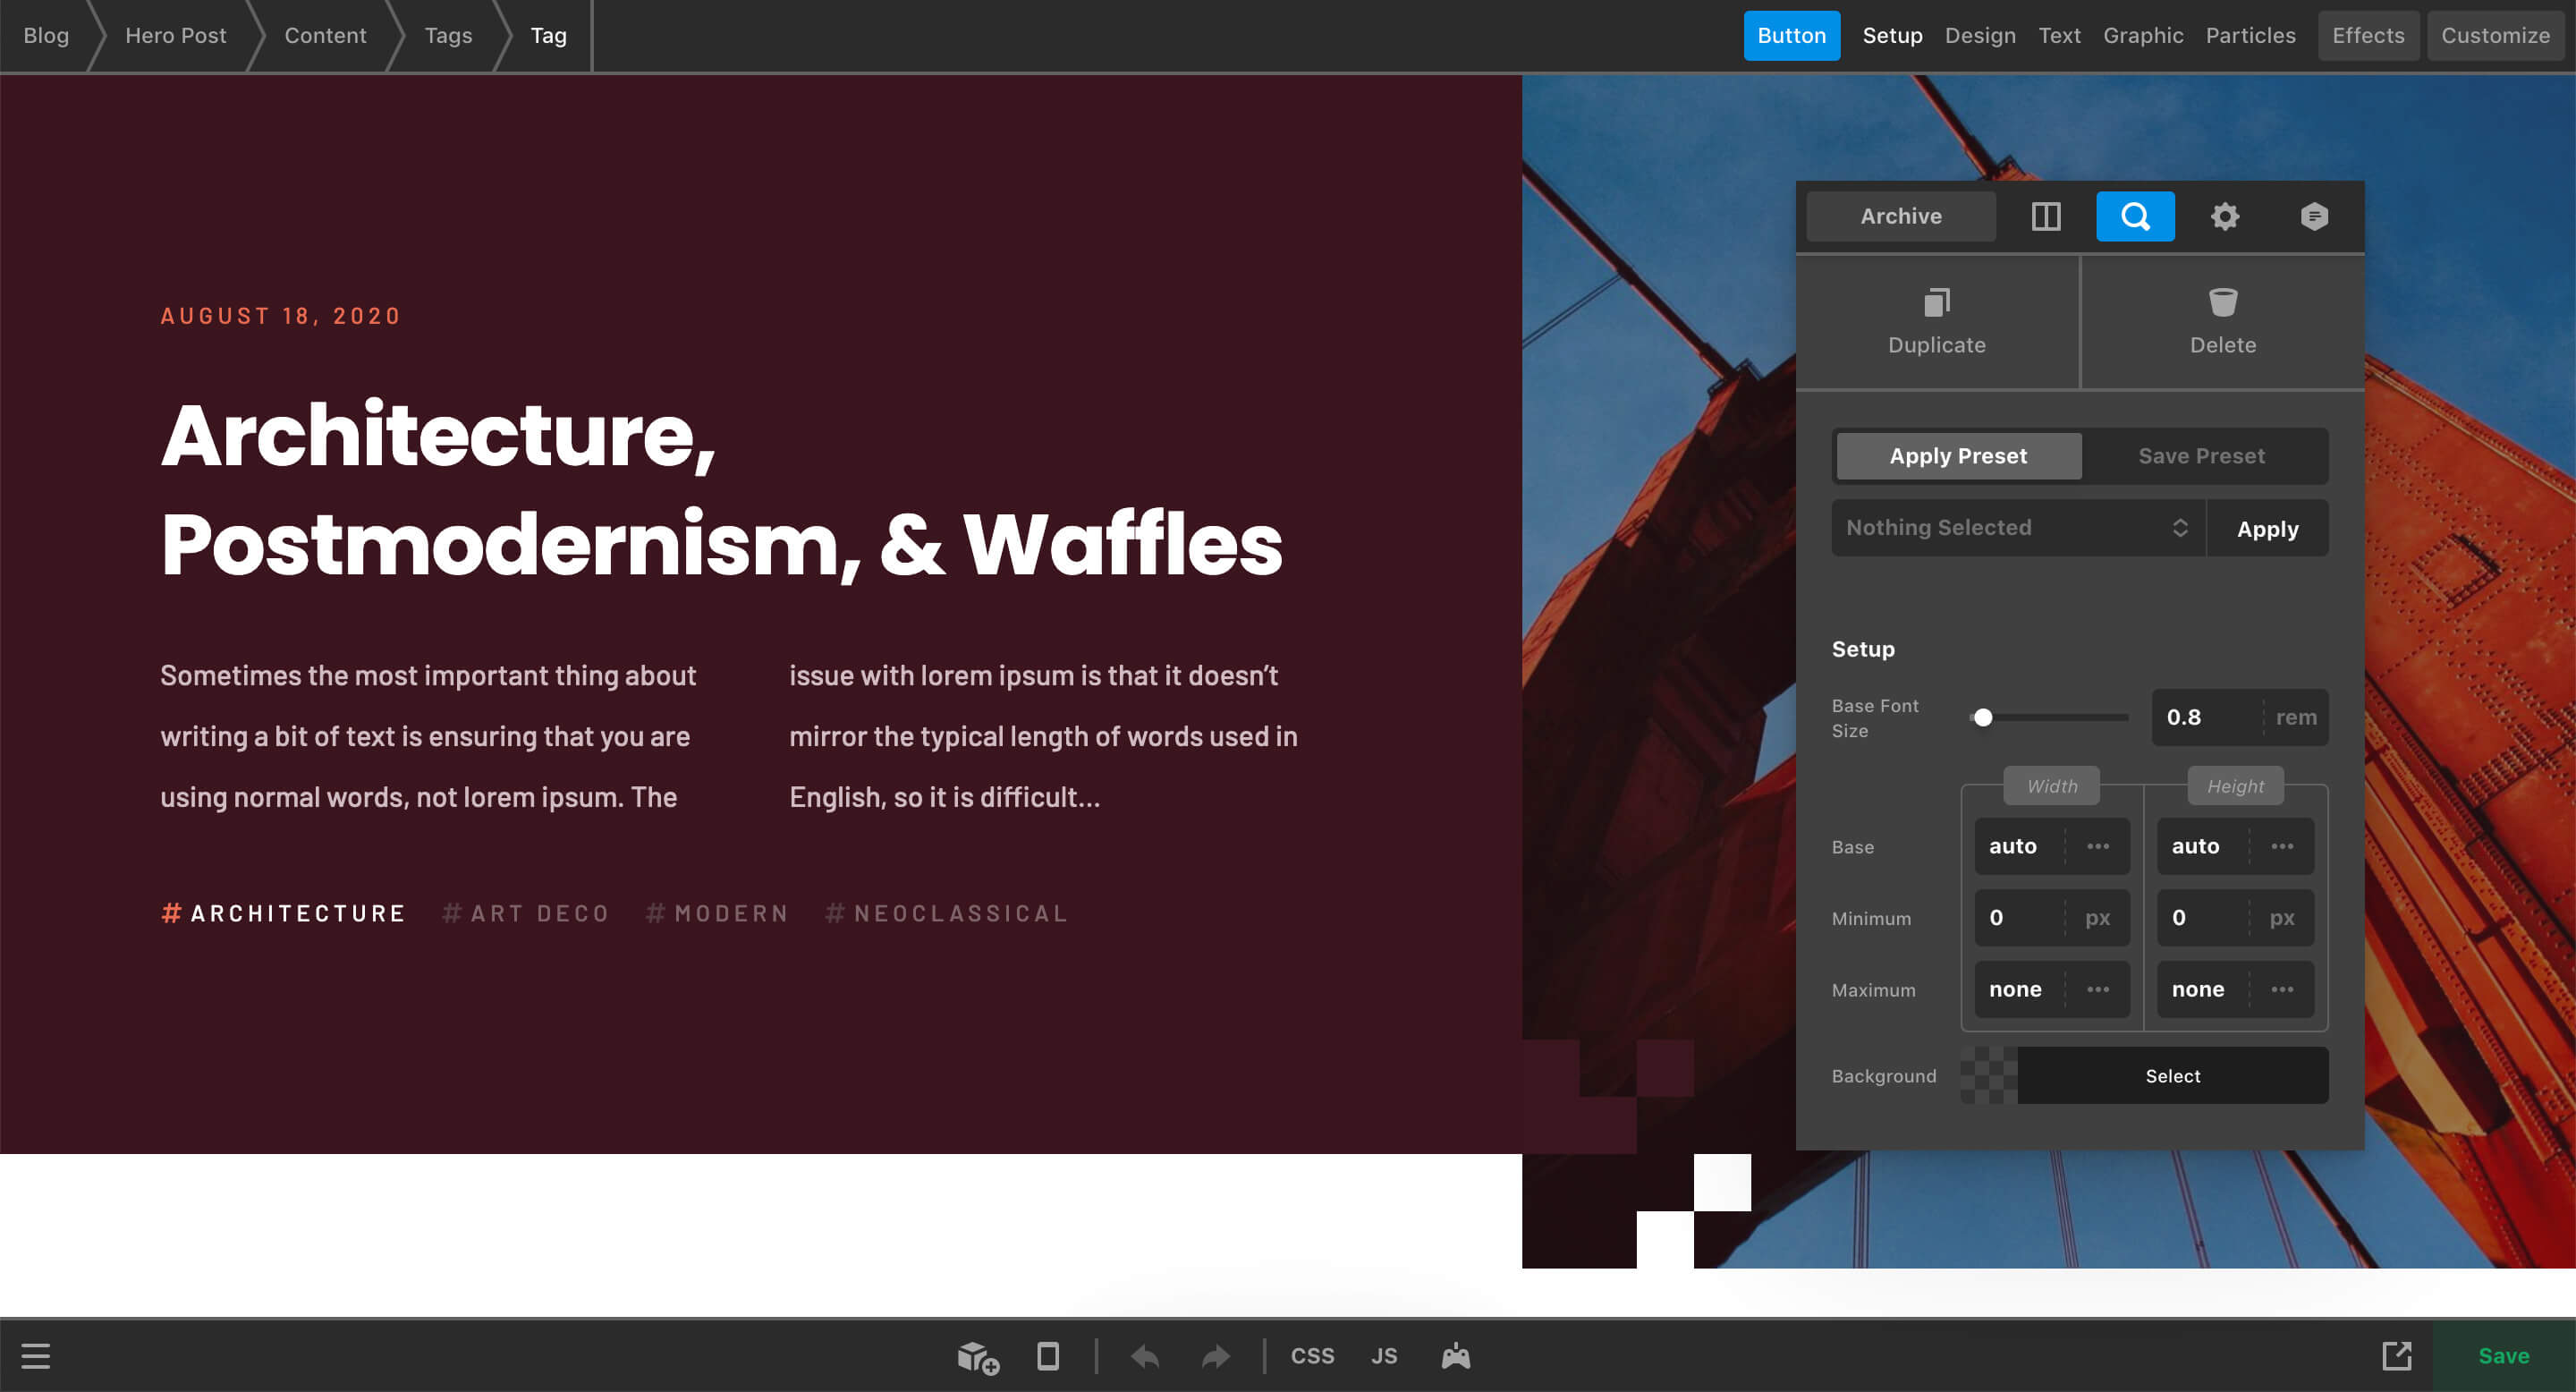Viewport: 2576px width, 1392px height.
Task: Click Select to choose a Background
Action: 2172,1076
